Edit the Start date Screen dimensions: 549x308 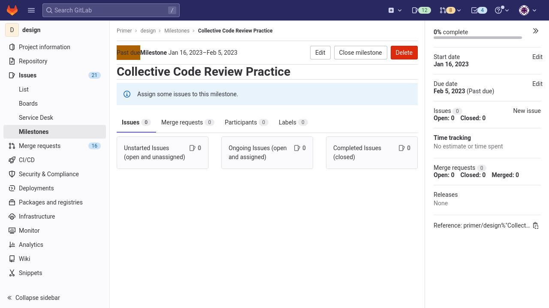coord(537,57)
